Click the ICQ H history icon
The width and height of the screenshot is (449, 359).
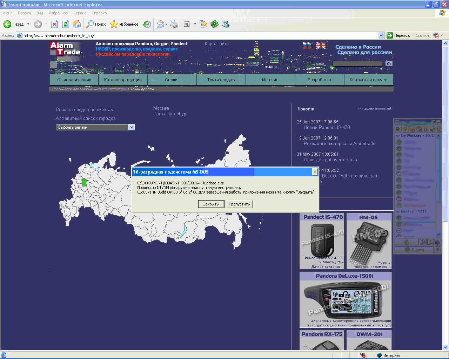[426, 129]
